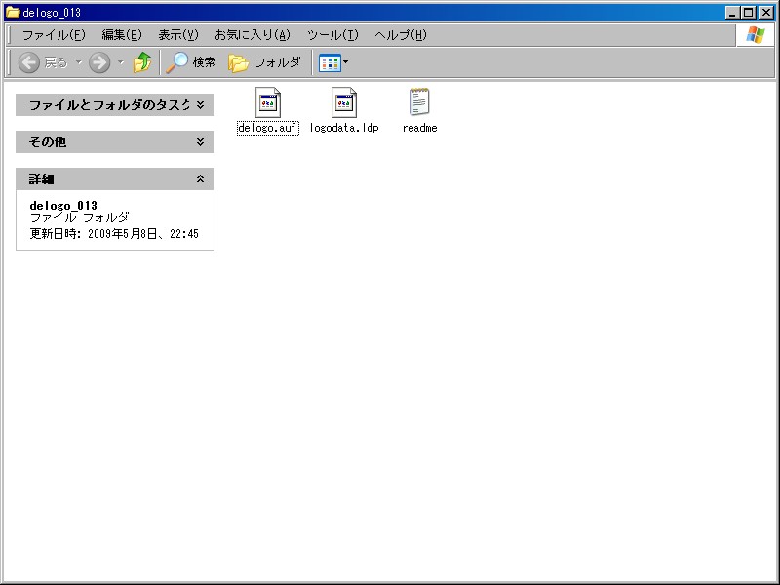Click the delogo.auf file name label
The width and height of the screenshot is (780, 585).
tap(267, 128)
